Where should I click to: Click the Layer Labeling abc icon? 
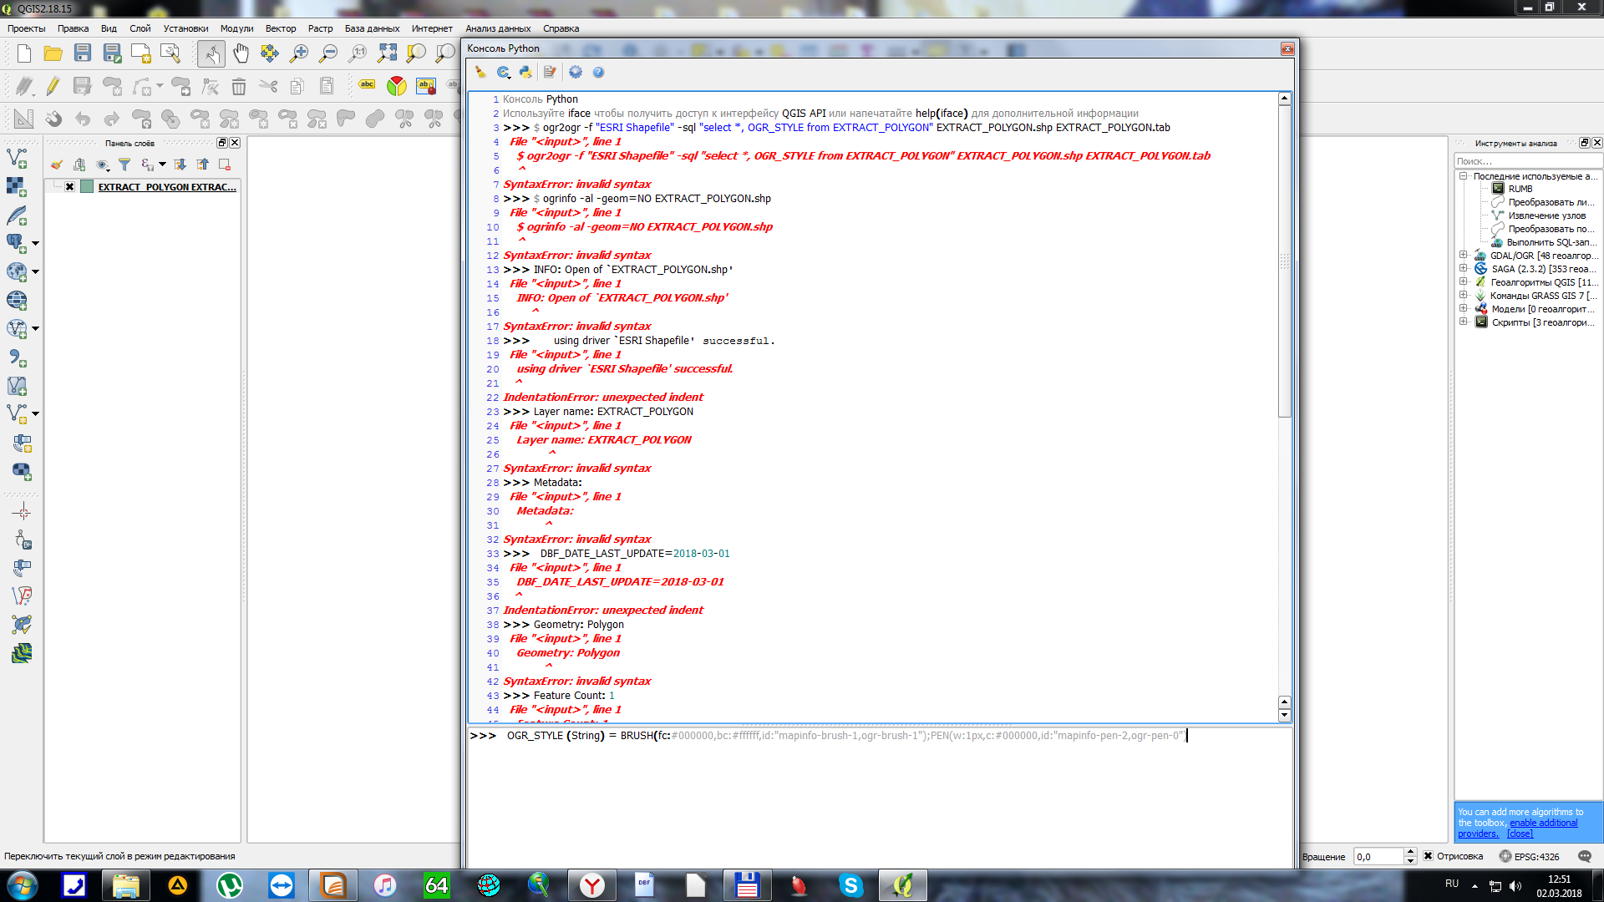pyautogui.click(x=367, y=85)
